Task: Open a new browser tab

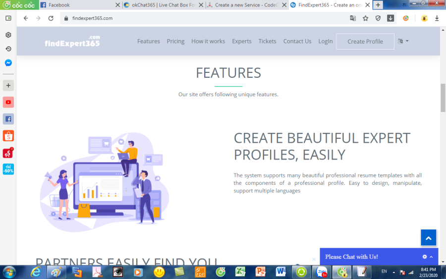Action: pos(378,5)
